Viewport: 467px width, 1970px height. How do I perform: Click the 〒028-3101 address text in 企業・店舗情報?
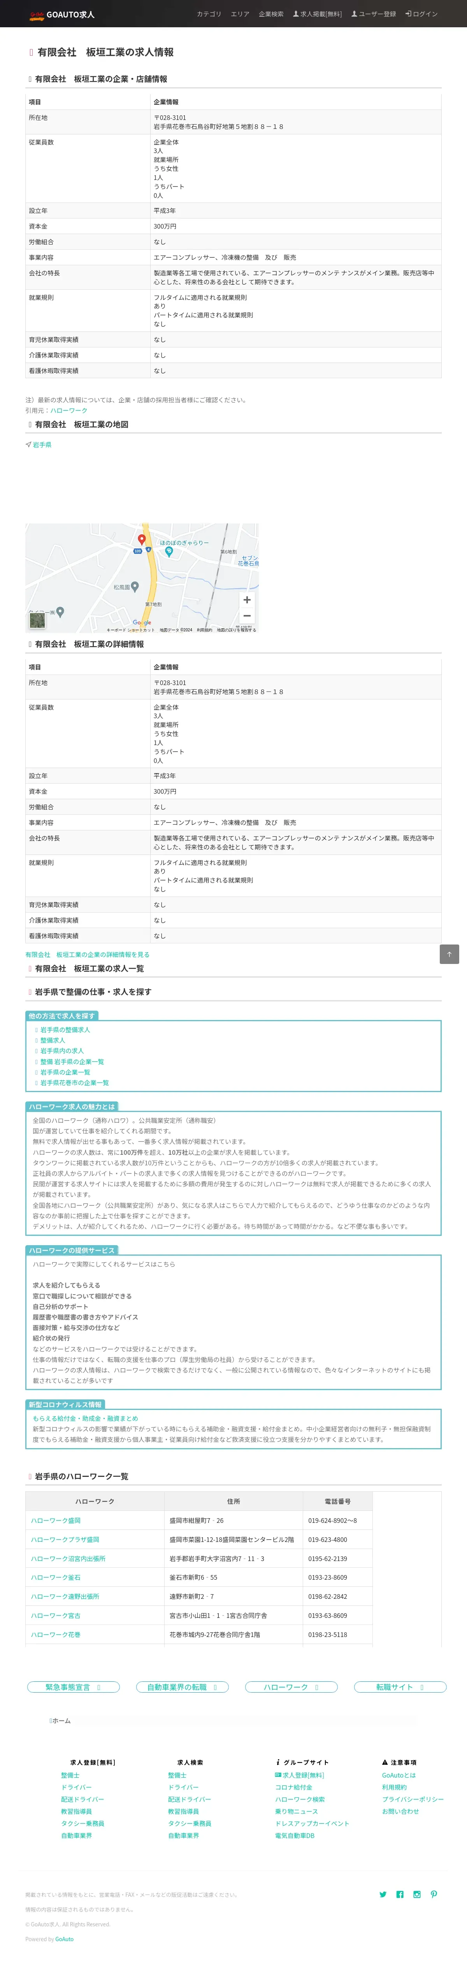point(170,118)
